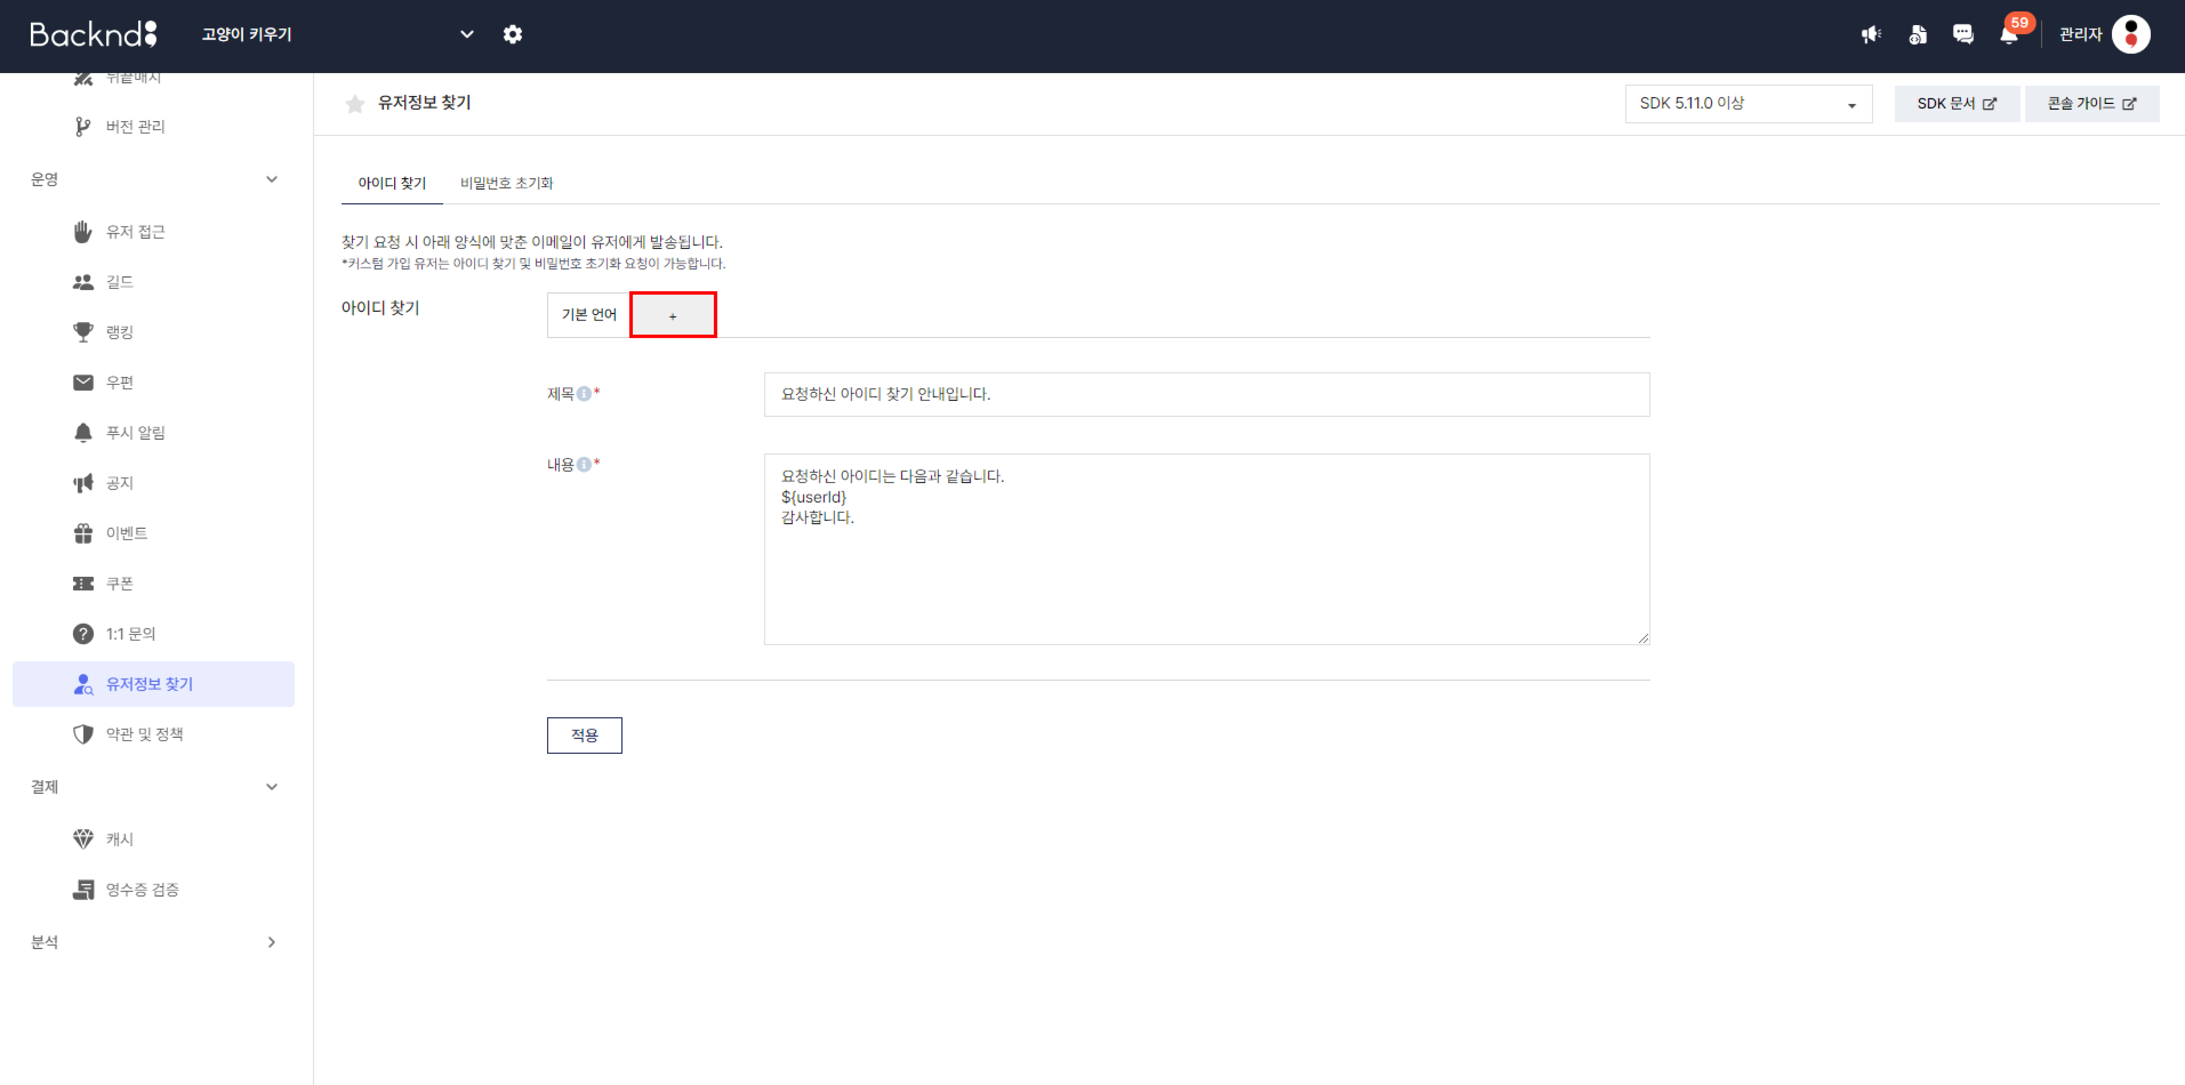
Task: Click the settings gear icon in header
Action: click(512, 35)
